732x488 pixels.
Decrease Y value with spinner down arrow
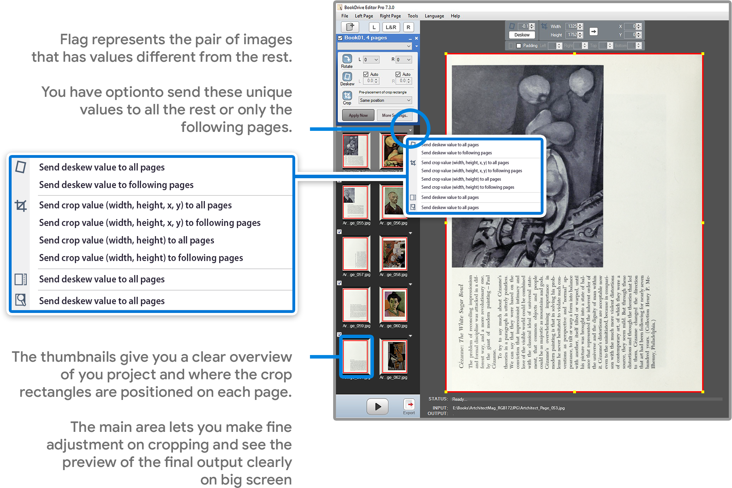[639, 36]
